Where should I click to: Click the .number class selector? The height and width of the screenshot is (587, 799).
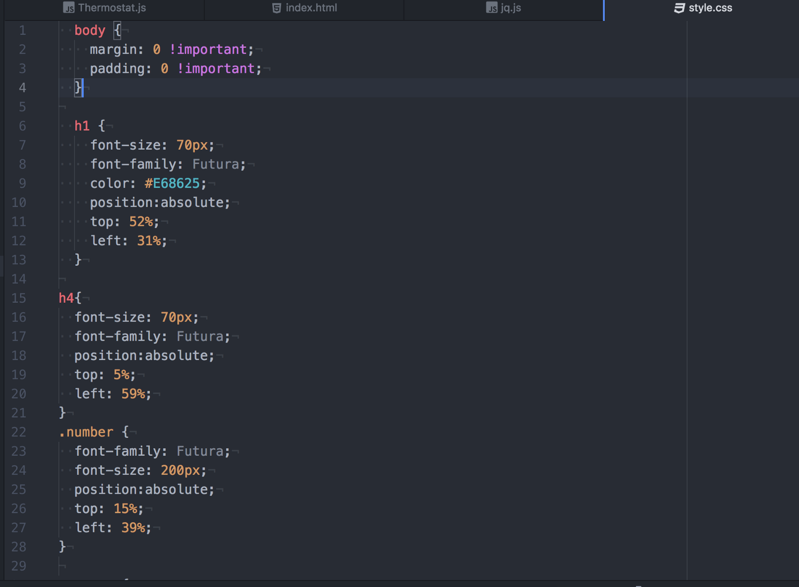tap(86, 432)
